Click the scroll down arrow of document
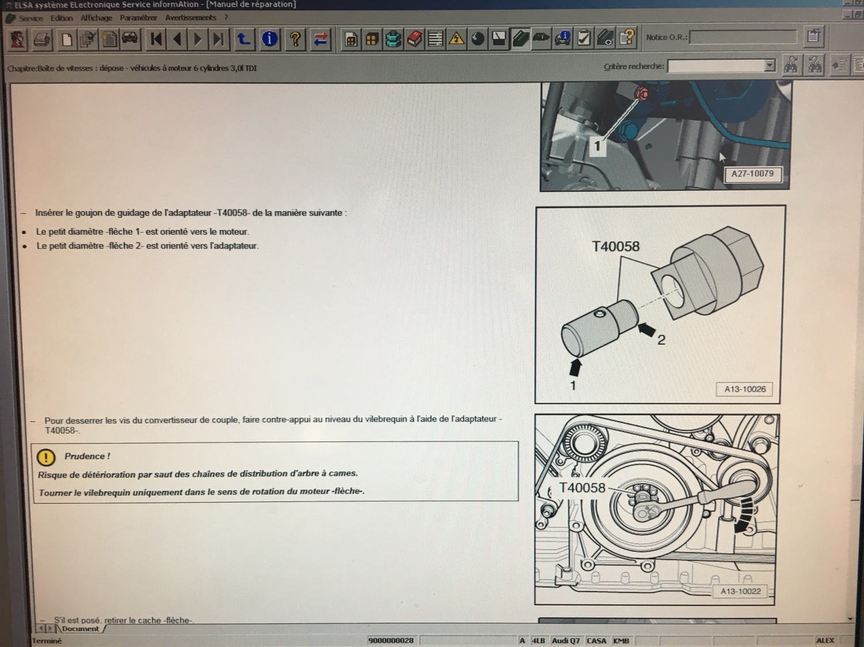This screenshot has width=864, height=647. [850, 619]
